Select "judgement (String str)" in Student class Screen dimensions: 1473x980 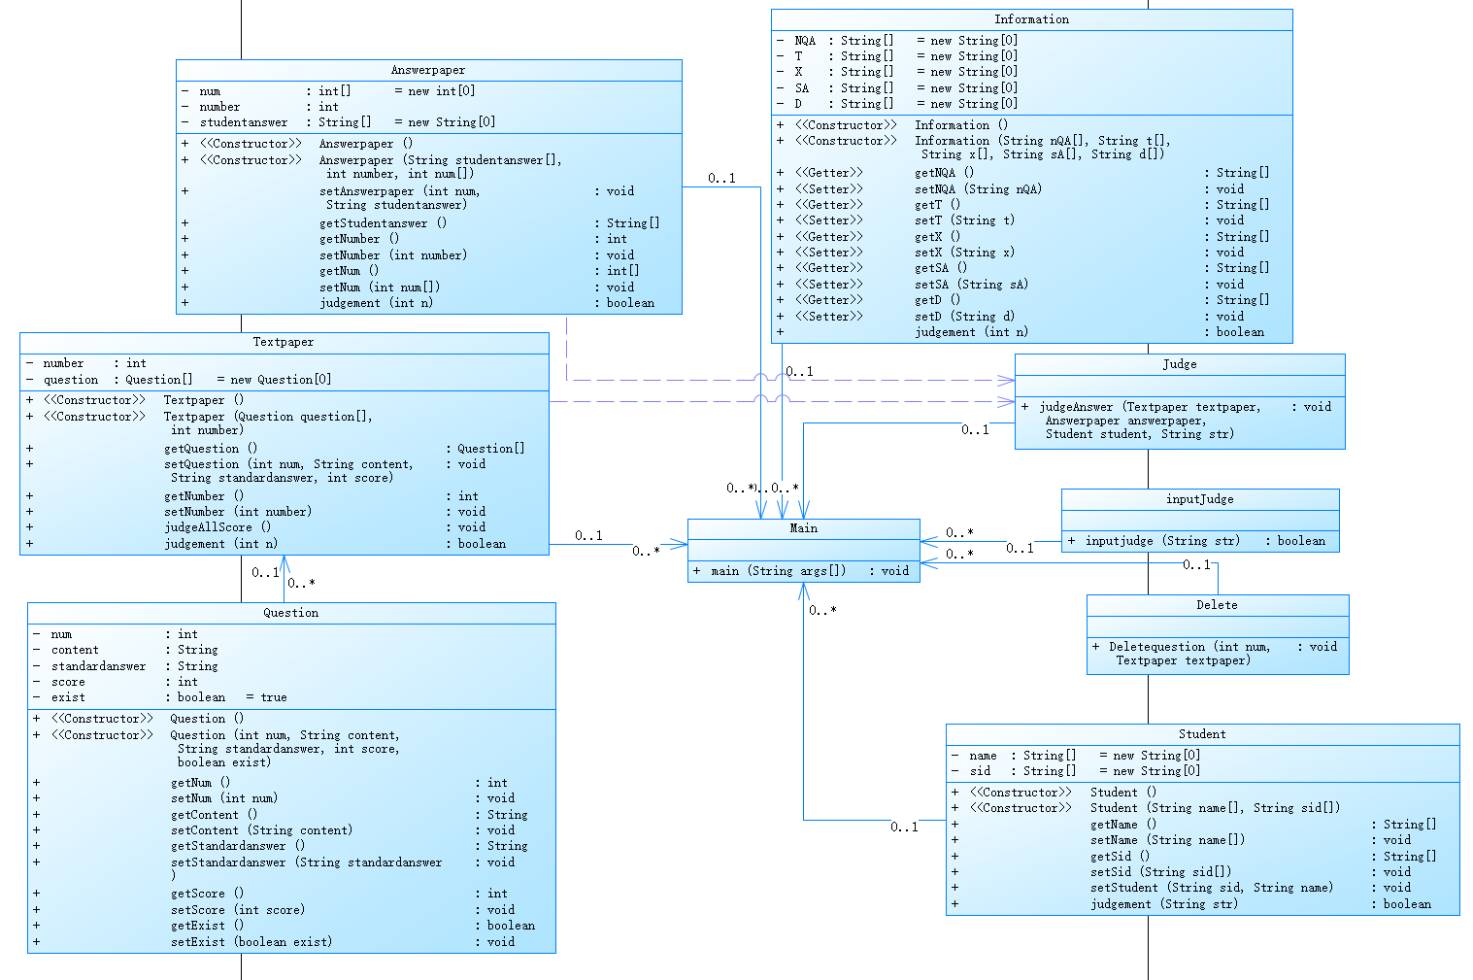tap(1164, 904)
